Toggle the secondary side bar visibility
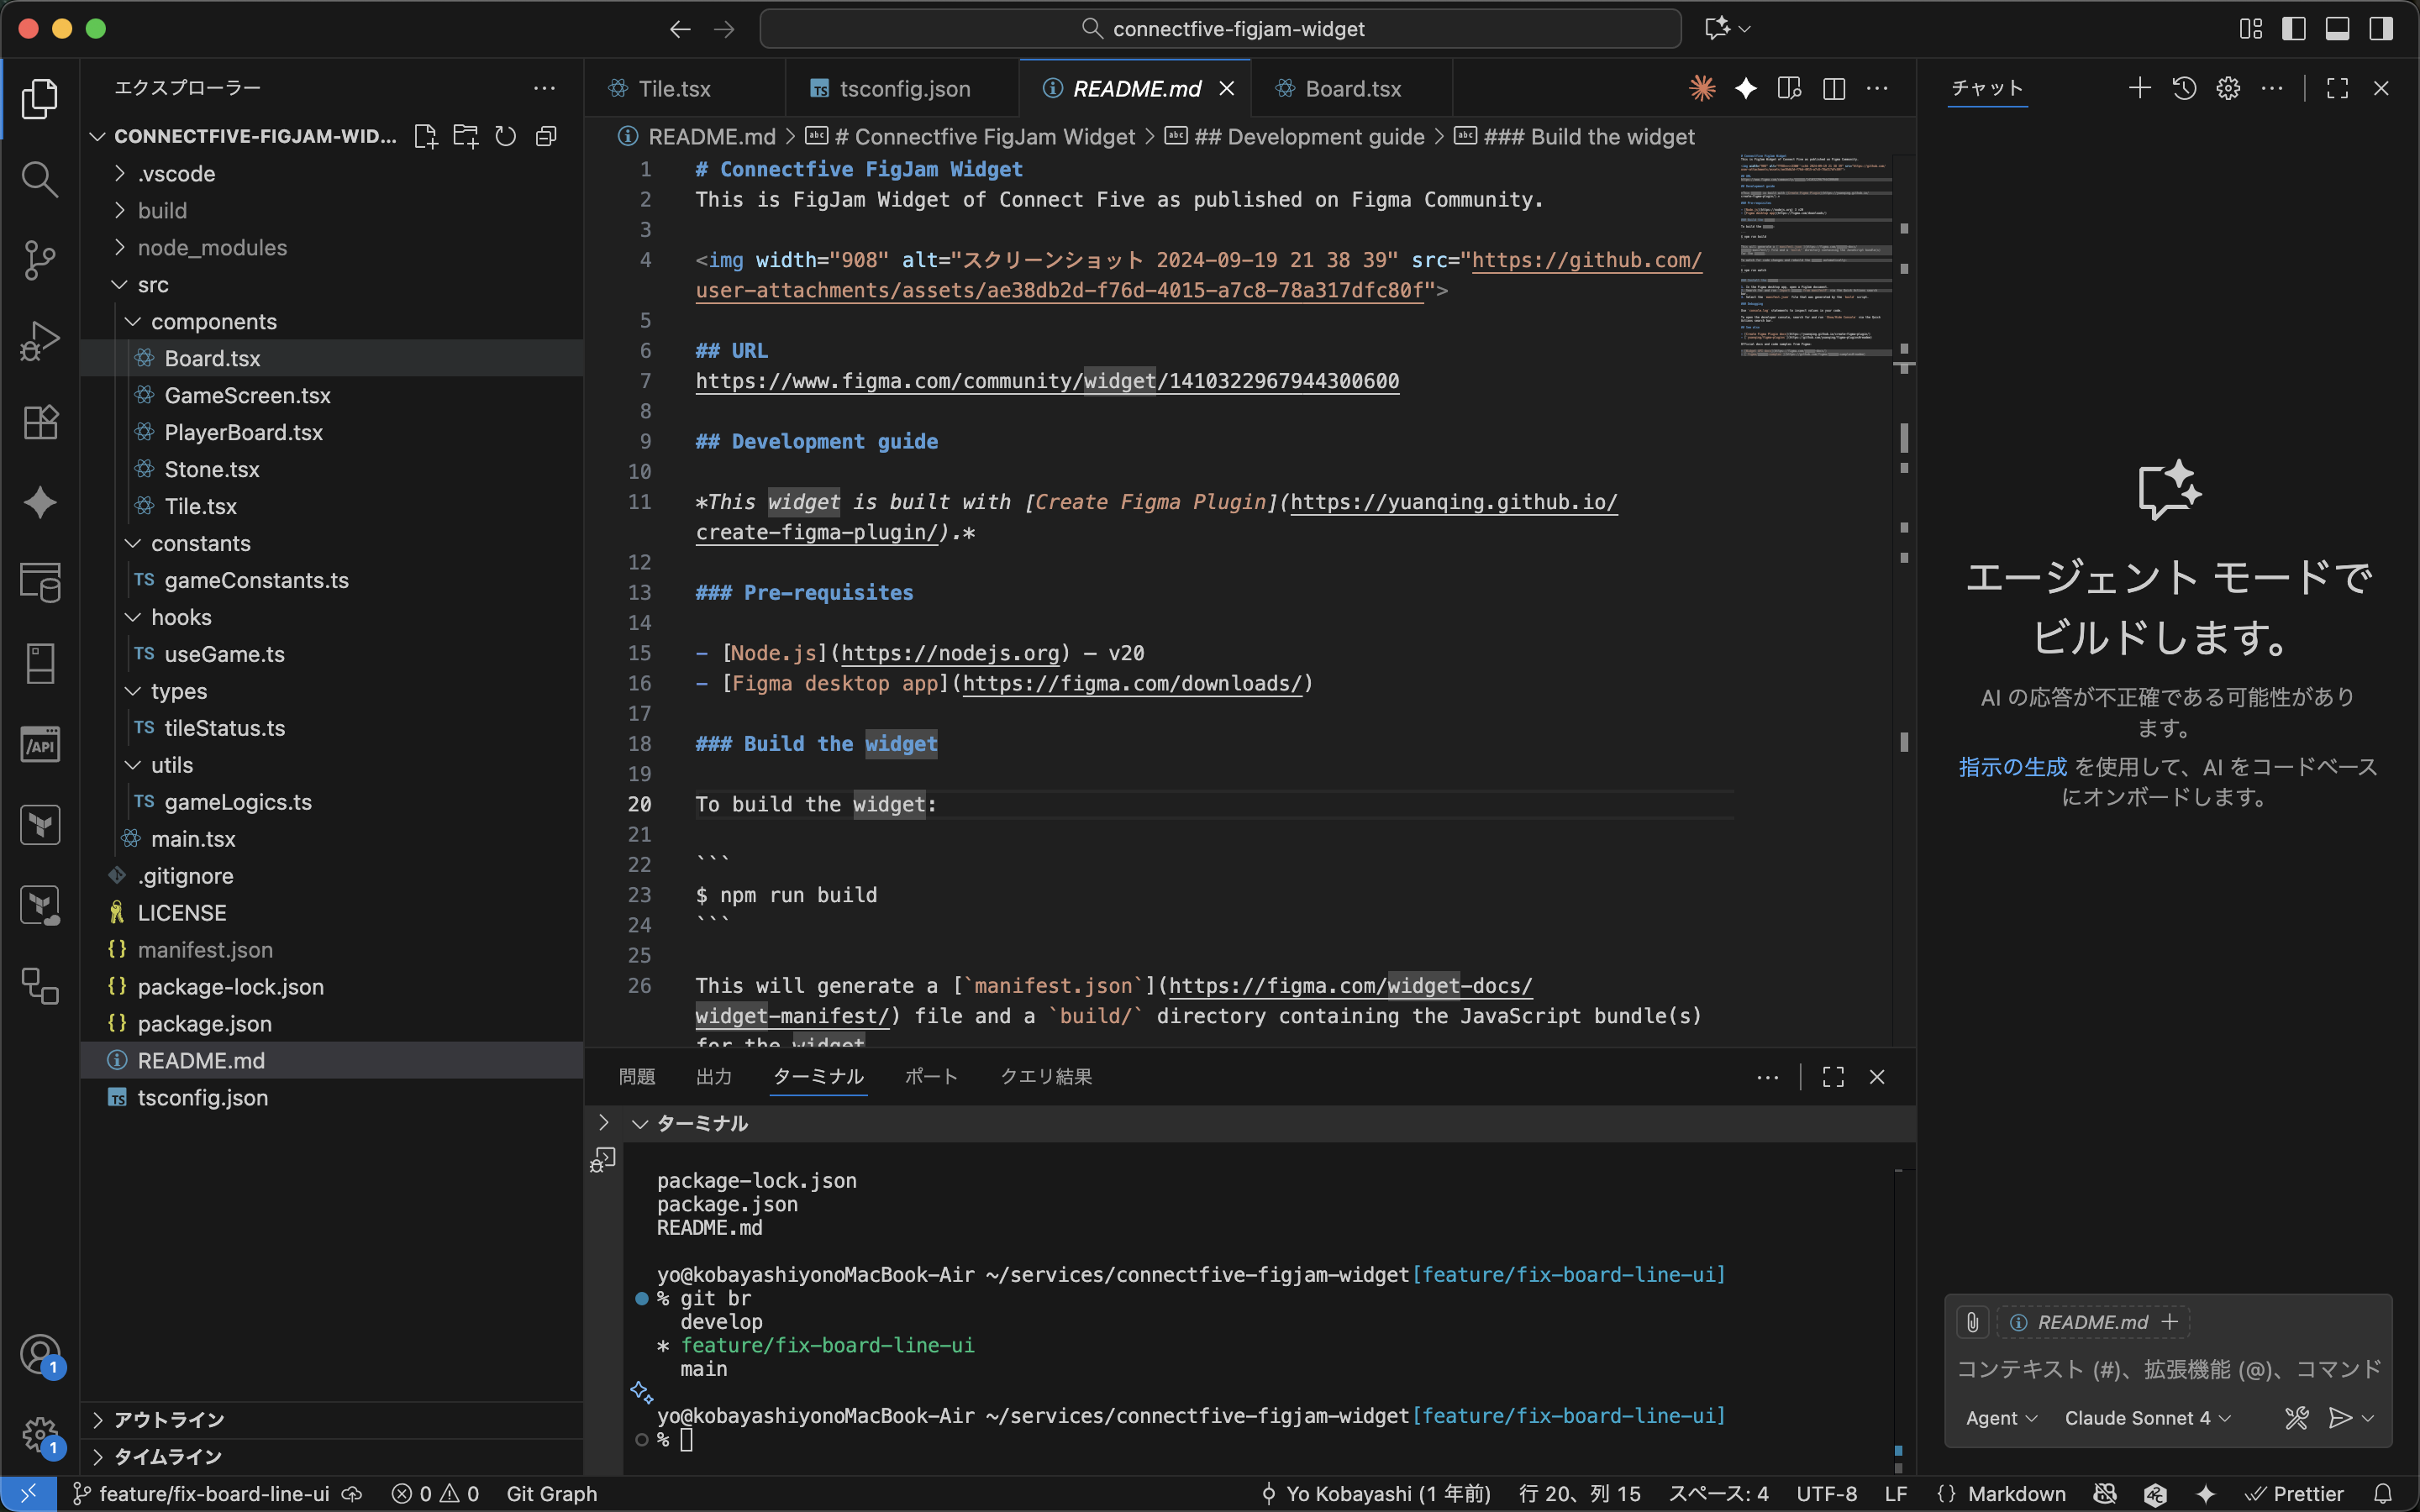The image size is (2420, 1512). click(2381, 29)
